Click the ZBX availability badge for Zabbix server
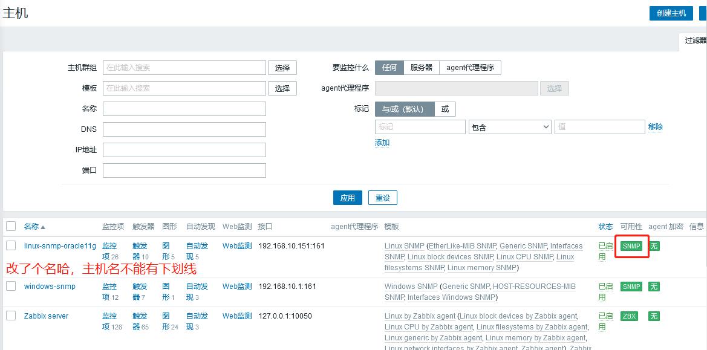 (x=630, y=316)
